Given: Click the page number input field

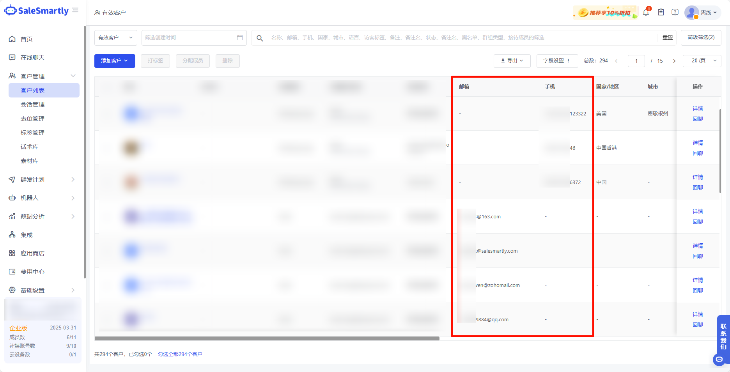Looking at the screenshot, I should coord(636,61).
